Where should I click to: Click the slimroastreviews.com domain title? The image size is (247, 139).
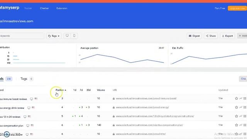tap(17, 21)
